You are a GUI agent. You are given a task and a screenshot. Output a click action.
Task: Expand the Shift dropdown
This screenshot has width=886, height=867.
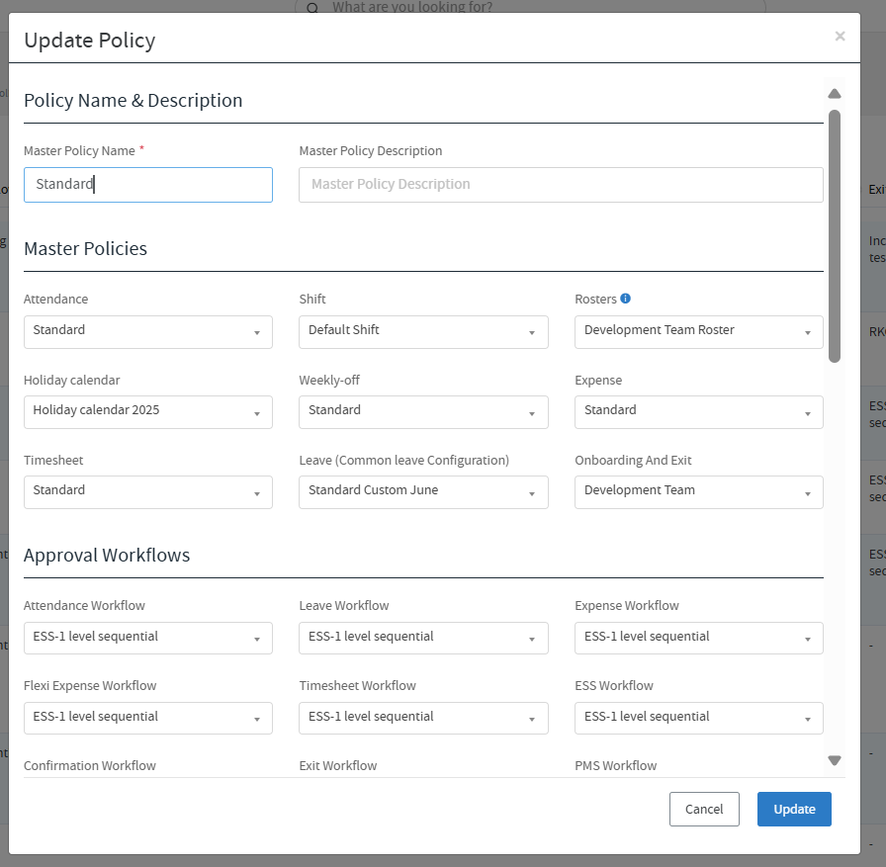tap(423, 331)
